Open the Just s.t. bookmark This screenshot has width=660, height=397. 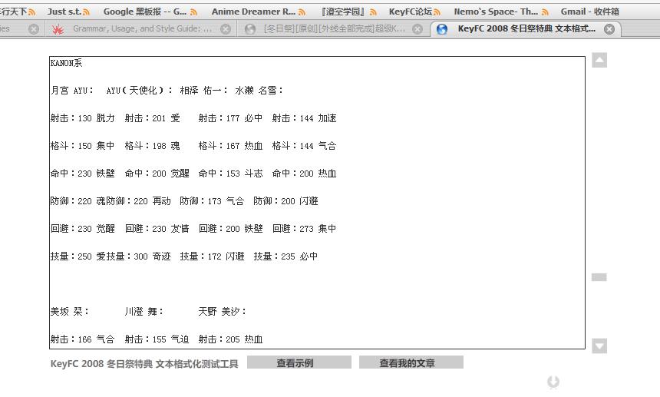pyautogui.click(x=64, y=12)
